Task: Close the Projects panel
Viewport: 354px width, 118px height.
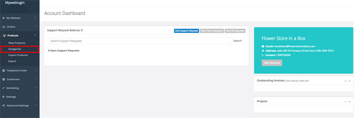Action: [349, 102]
